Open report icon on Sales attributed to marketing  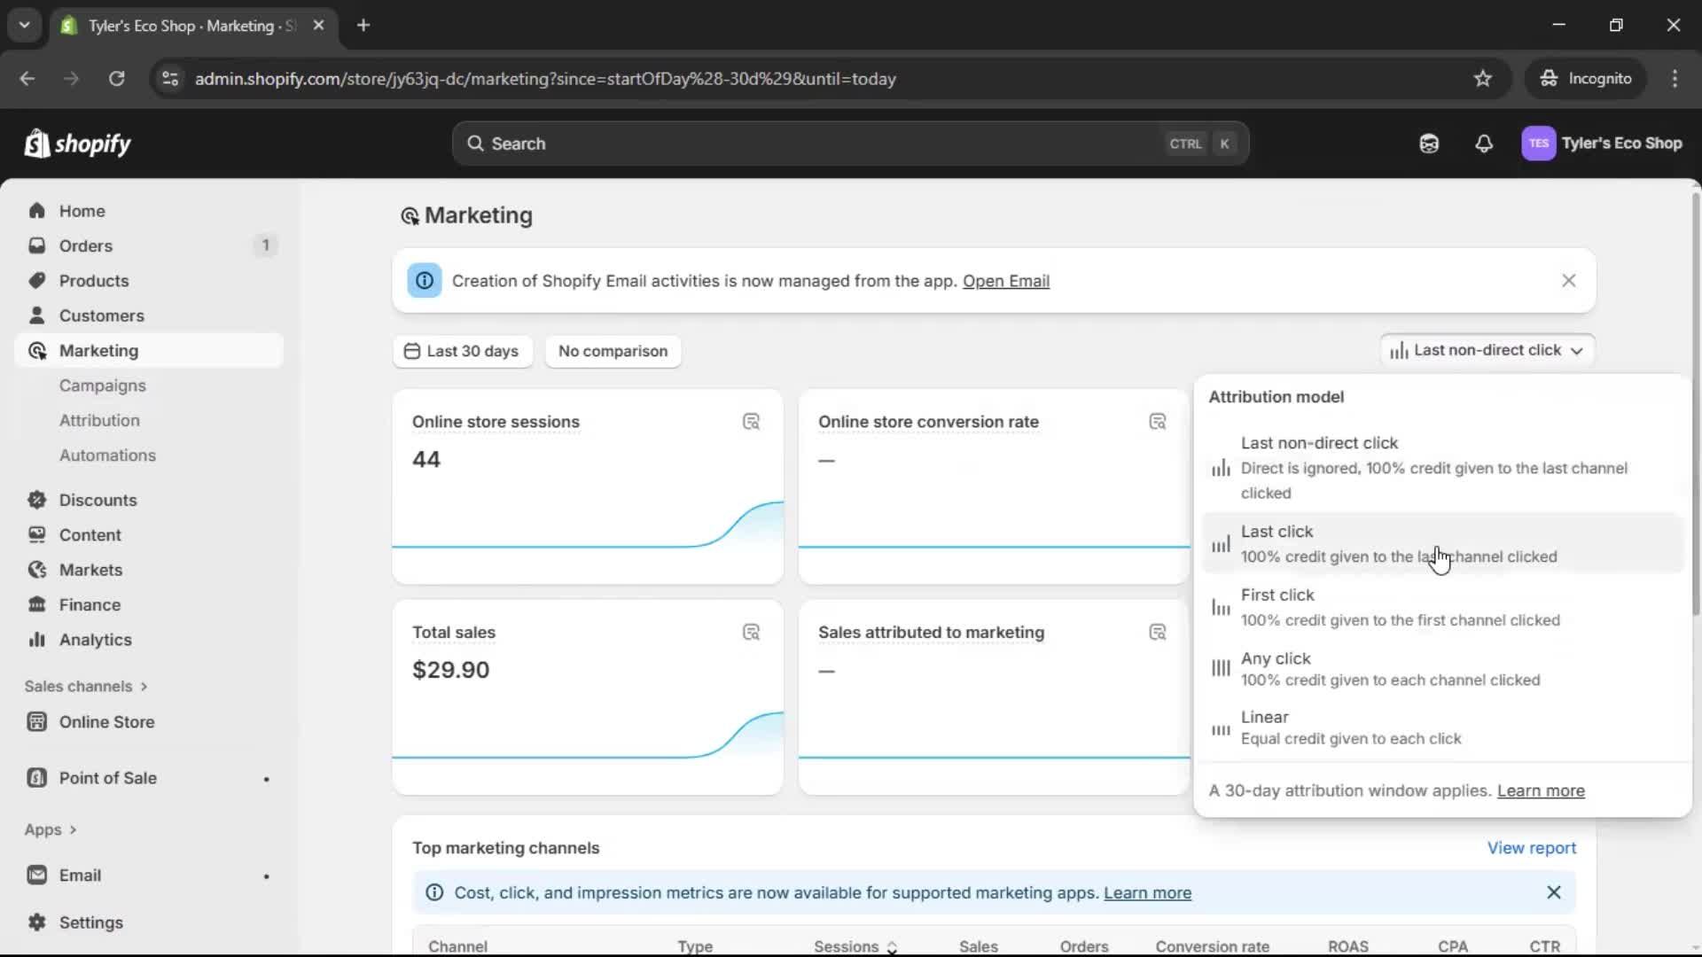(1157, 633)
